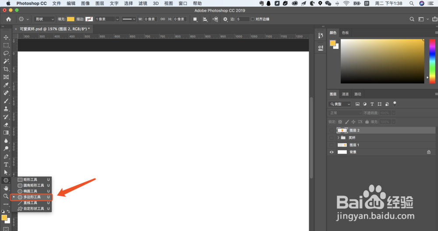Select the 图层 2 layer thumbnail
The image size is (438, 231).
(342, 130)
